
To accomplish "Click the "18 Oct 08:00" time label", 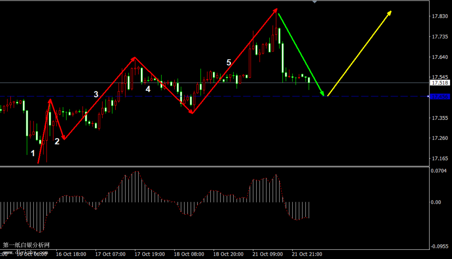I will [x=189, y=254].
